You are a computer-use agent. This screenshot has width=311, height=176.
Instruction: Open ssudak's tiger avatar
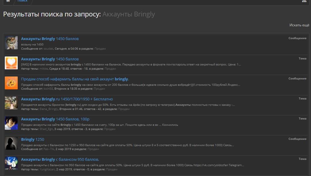pos(11,43)
